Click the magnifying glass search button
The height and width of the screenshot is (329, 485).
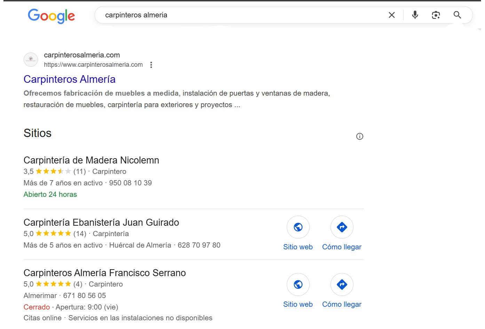(457, 15)
